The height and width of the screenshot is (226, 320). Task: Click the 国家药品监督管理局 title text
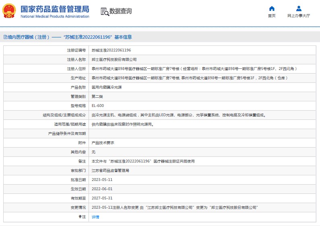(x=55, y=9)
